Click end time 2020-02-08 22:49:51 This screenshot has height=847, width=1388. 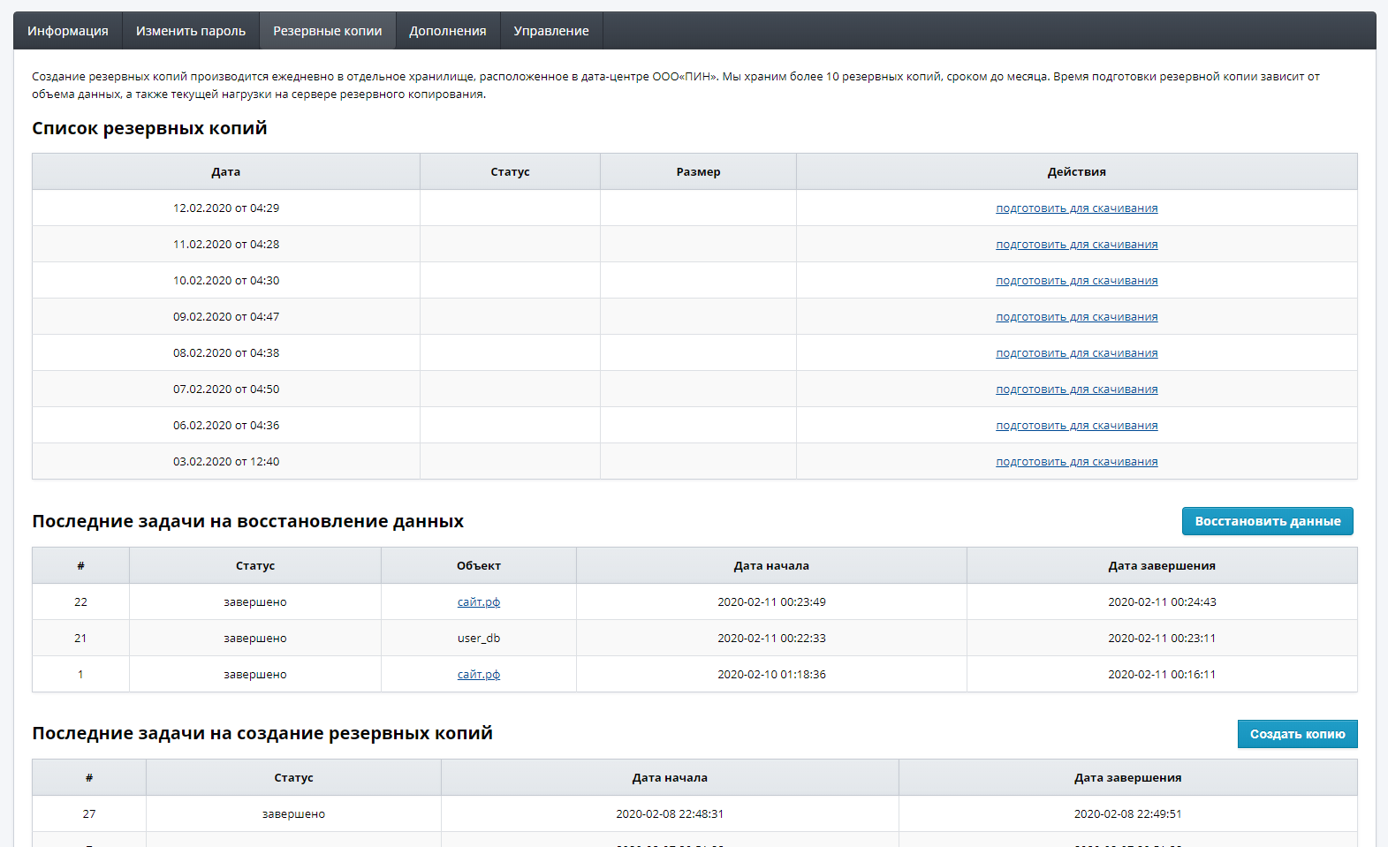click(1127, 814)
